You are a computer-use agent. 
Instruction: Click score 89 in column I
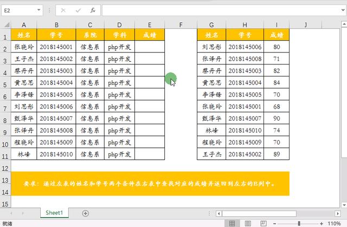click(x=277, y=154)
